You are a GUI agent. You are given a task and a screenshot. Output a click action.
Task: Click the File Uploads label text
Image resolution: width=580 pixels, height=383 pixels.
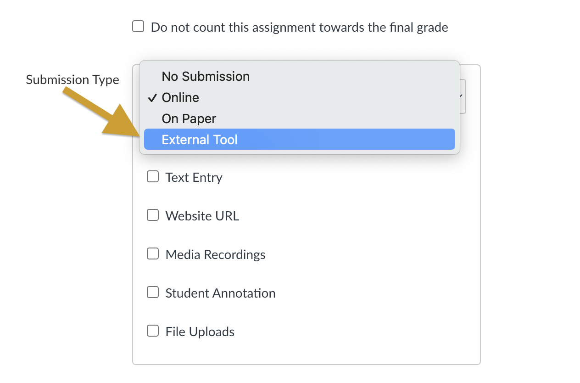pyautogui.click(x=200, y=332)
